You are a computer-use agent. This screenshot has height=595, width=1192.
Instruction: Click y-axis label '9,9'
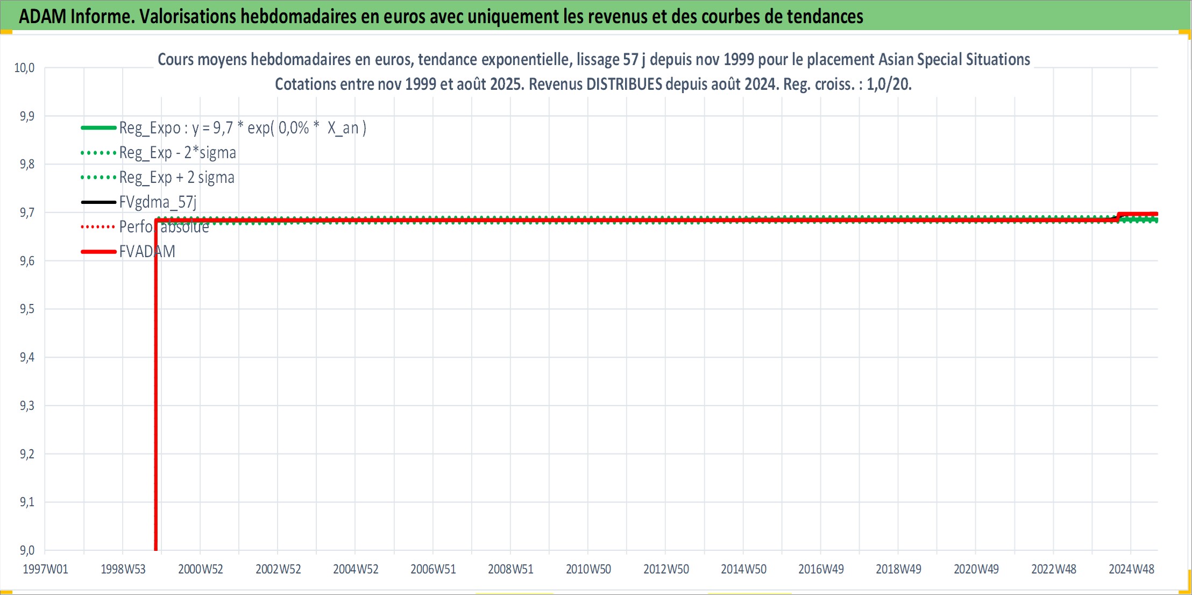click(x=27, y=116)
